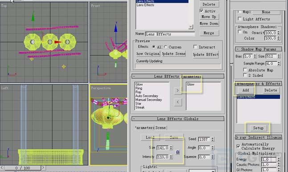
Task: Select the Current effects radio button
Action: (x=165, y=47)
